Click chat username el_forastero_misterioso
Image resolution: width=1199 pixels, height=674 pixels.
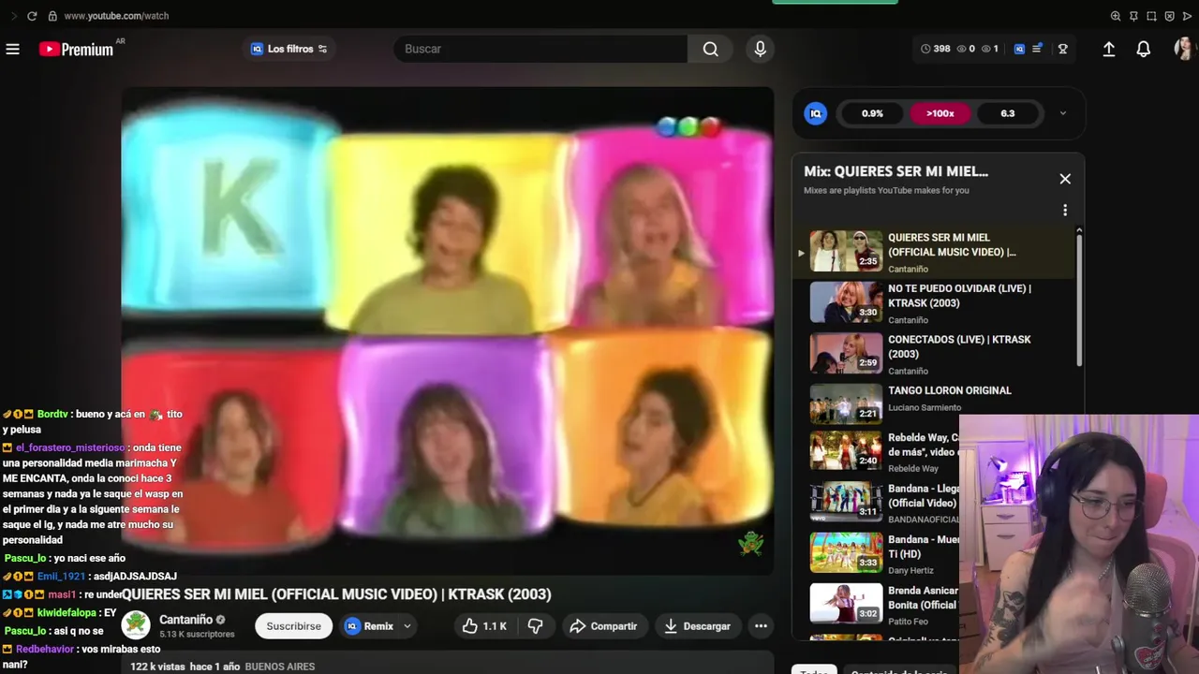click(x=70, y=447)
